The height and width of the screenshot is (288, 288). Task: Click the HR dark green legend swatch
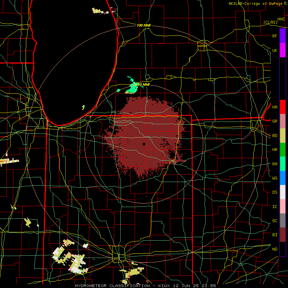283,150
